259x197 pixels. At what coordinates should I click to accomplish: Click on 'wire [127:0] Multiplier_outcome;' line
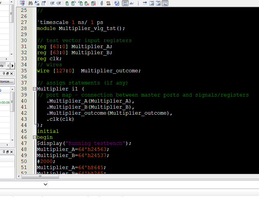89,71
